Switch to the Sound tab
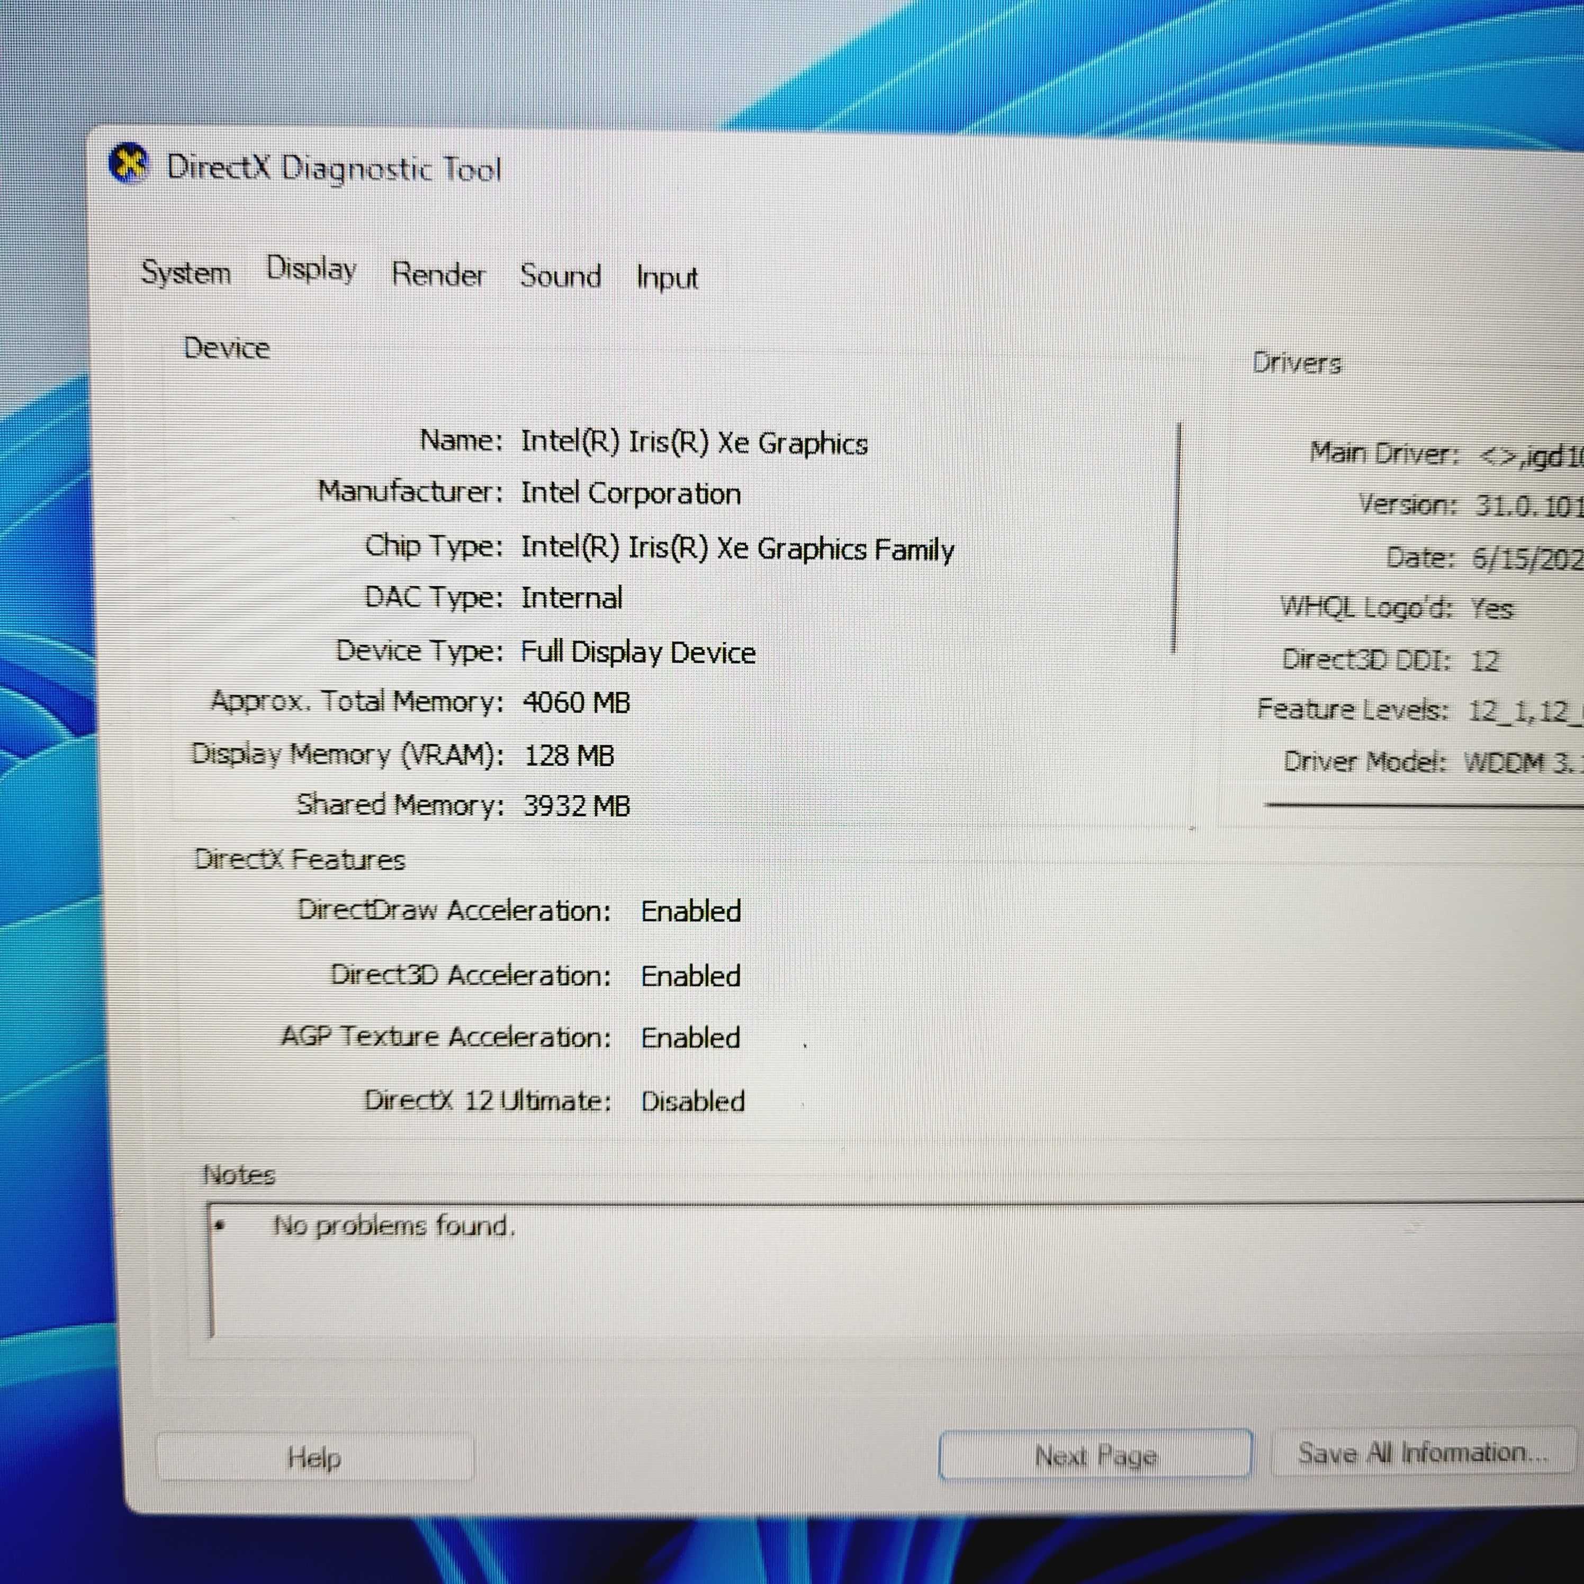This screenshot has height=1584, width=1584. coord(561,276)
